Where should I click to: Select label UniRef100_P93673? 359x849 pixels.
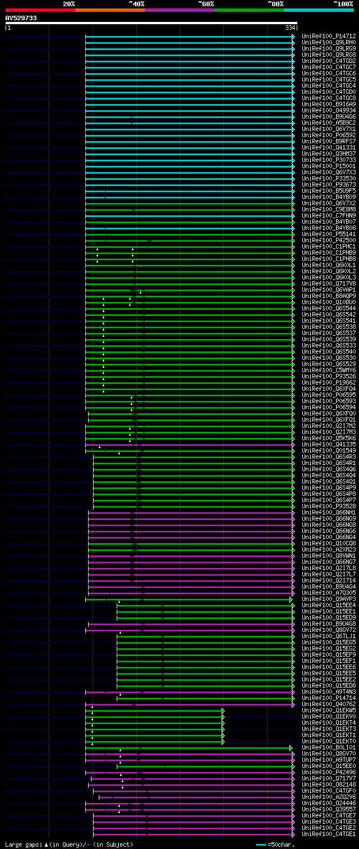coord(329,184)
